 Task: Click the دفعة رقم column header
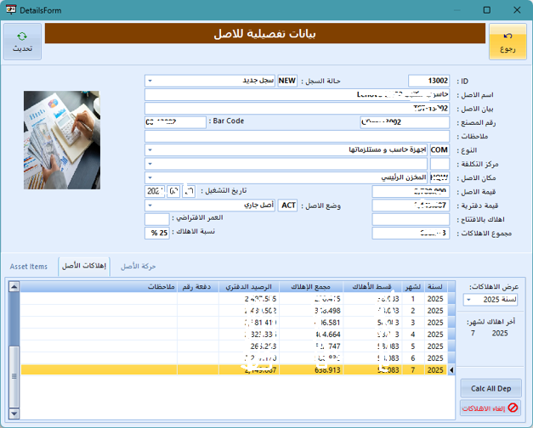[197, 287]
